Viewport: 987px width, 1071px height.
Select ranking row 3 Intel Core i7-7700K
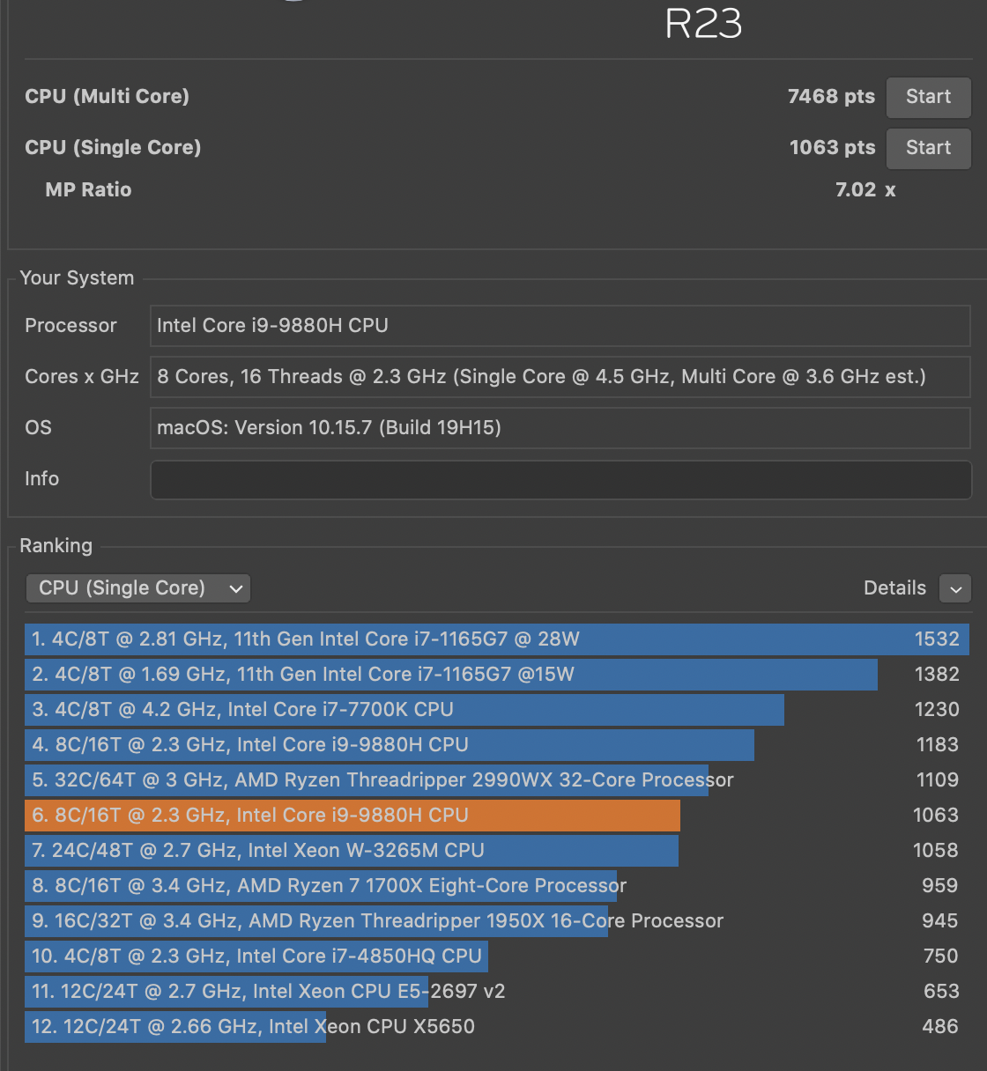pyautogui.click(x=497, y=710)
